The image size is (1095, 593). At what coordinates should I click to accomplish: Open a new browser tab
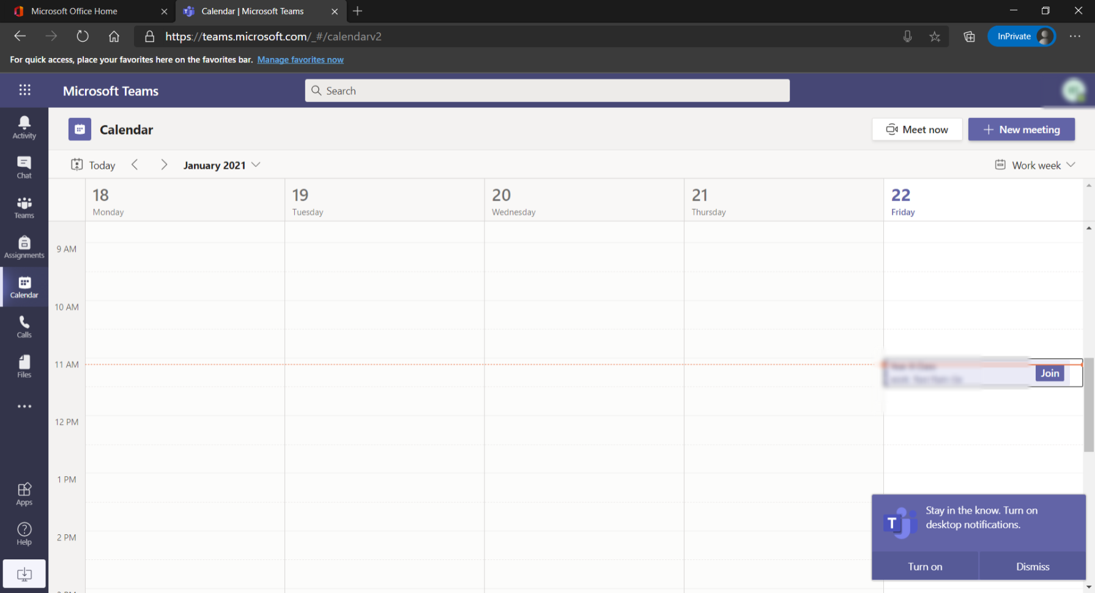[358, 11]
